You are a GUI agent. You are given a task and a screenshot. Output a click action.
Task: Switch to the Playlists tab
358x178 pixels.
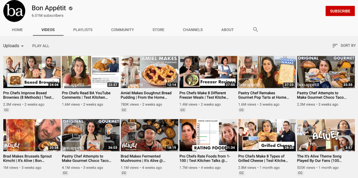[83, 30]
